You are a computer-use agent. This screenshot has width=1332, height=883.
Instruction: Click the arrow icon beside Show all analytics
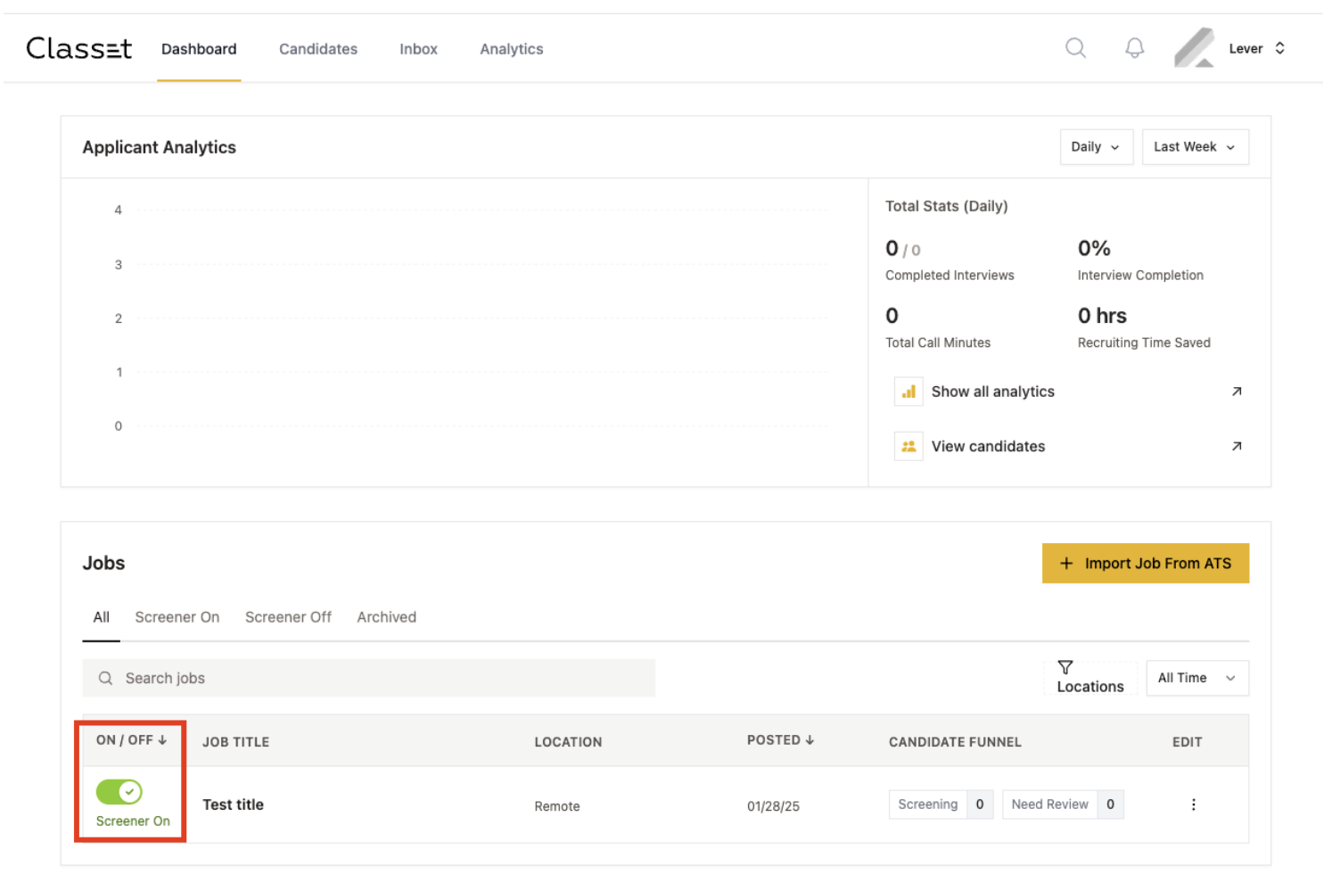pyautogui.click(x=1236, y=392)
